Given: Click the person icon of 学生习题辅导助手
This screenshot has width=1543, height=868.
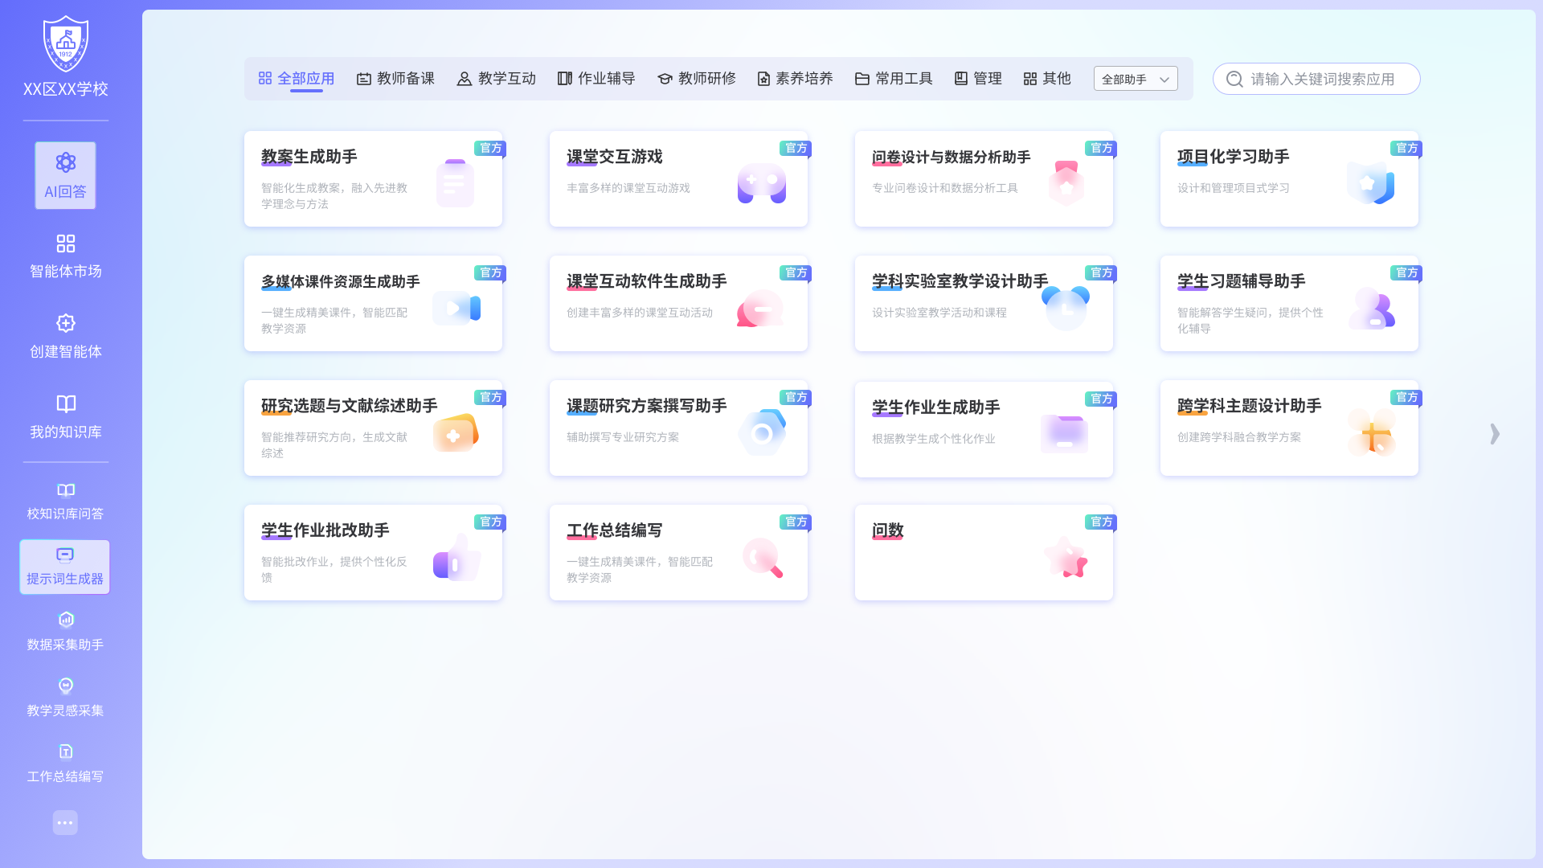Looking at the screenshot, I should pos(1372,308).
